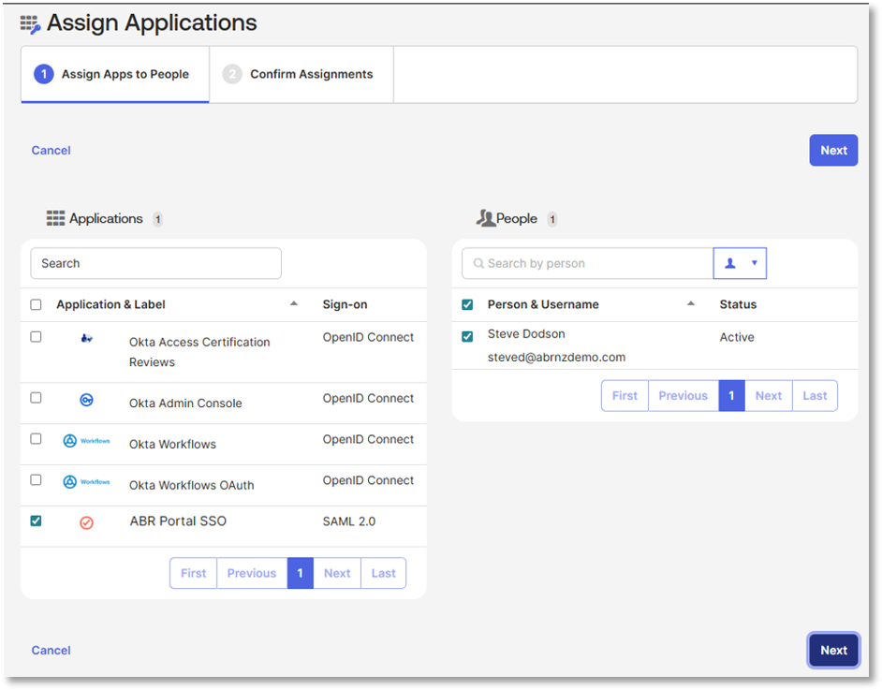
Task: Click the Assign Applications title icon
Action: [31, 24]
